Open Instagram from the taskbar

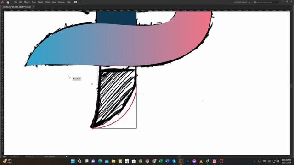click(x=215, y=161)
